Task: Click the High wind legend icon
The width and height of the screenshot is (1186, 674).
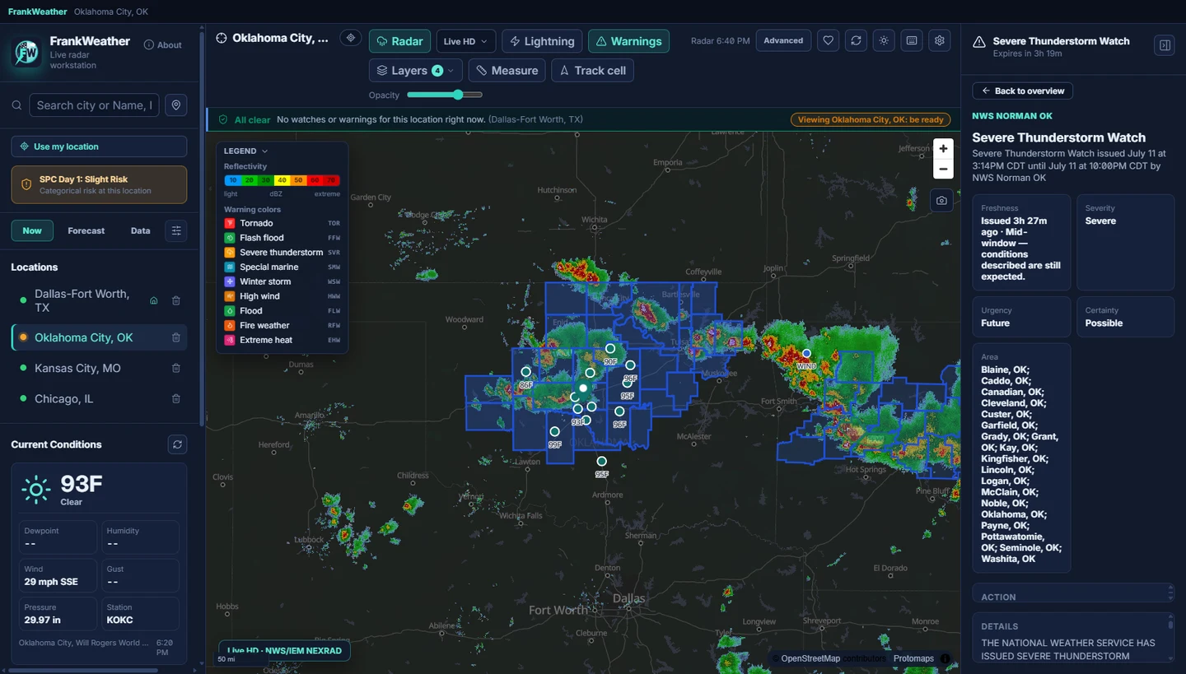Action: pyautogui.click(x=230, y=296)
